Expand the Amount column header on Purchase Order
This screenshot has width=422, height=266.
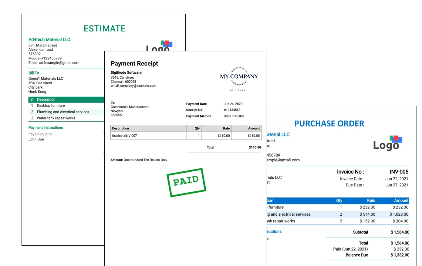[401, 200]
